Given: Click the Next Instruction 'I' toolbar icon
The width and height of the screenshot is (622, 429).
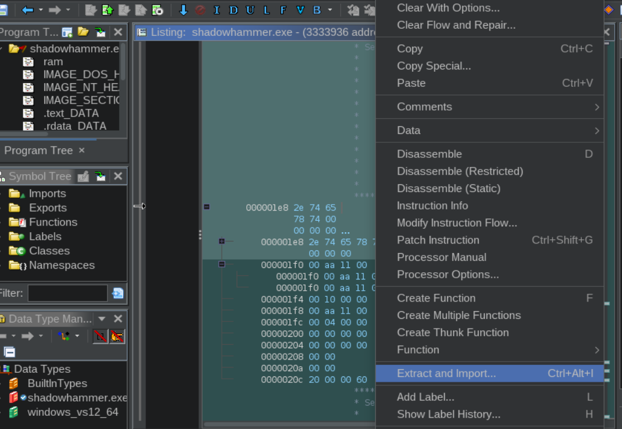Looking at the screenshot, I should pos(216,10).
